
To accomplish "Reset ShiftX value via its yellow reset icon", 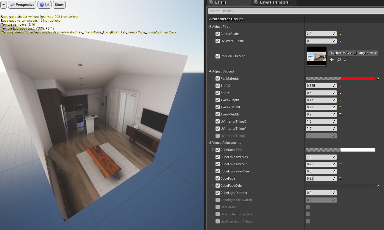I will (x=340, y=86).
